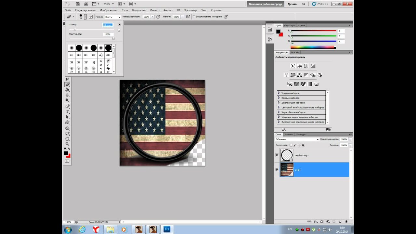The width and height of the screenshot is (416, 234).
Task: Add Photo Filter adjustment
Action: 313,75
